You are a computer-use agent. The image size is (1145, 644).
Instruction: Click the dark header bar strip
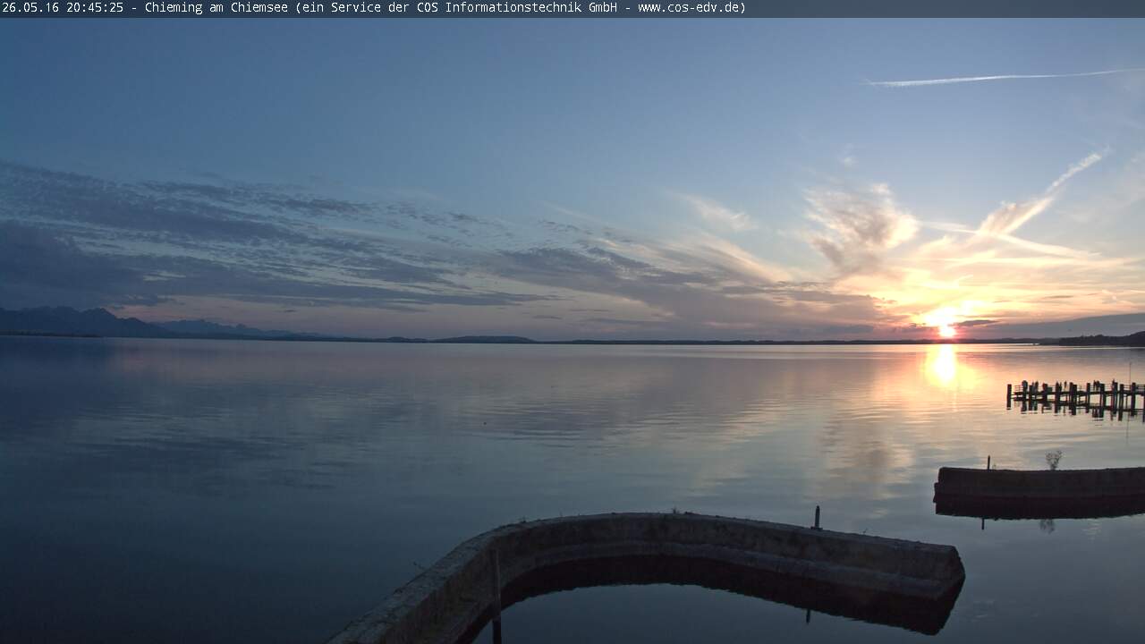[939, 8]
